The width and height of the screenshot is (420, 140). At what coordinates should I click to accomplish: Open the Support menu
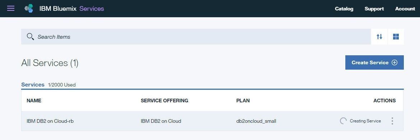(374, 9)
